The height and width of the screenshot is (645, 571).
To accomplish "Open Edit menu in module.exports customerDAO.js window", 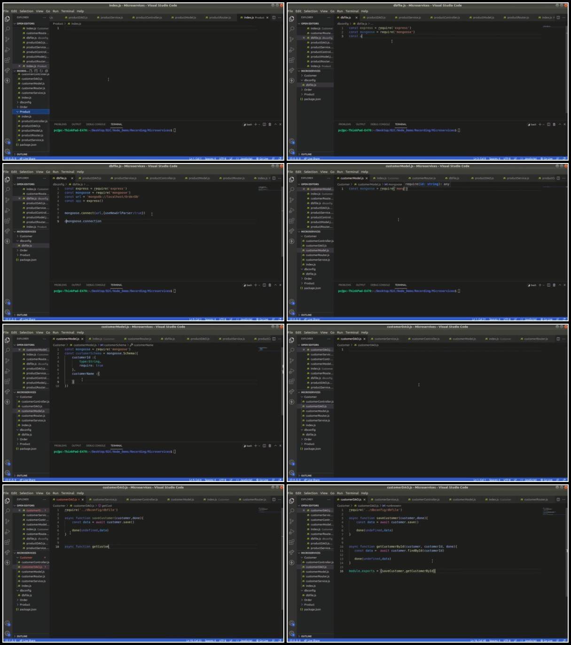I will tap(298, 493).
